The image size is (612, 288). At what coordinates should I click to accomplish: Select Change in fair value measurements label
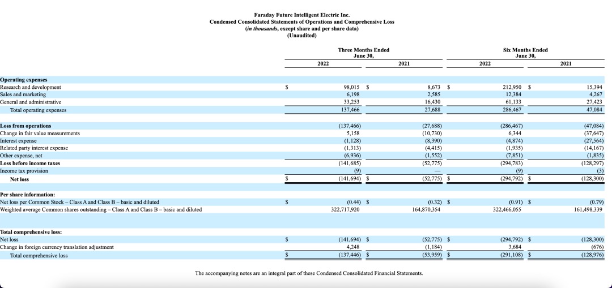(x=40, y=134)
